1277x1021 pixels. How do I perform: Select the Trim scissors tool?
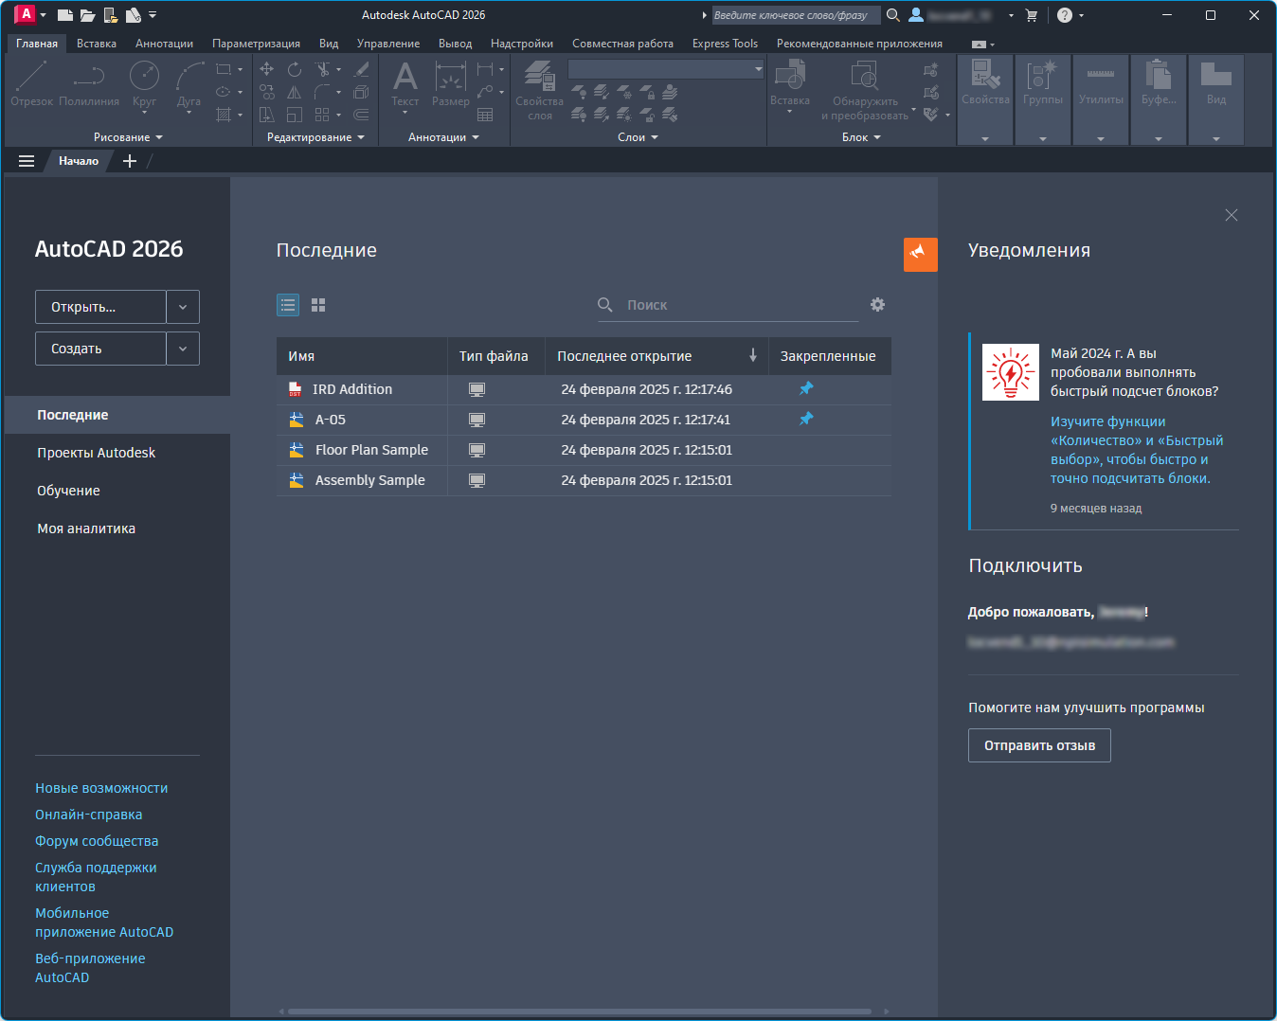[x=322, y=69]
